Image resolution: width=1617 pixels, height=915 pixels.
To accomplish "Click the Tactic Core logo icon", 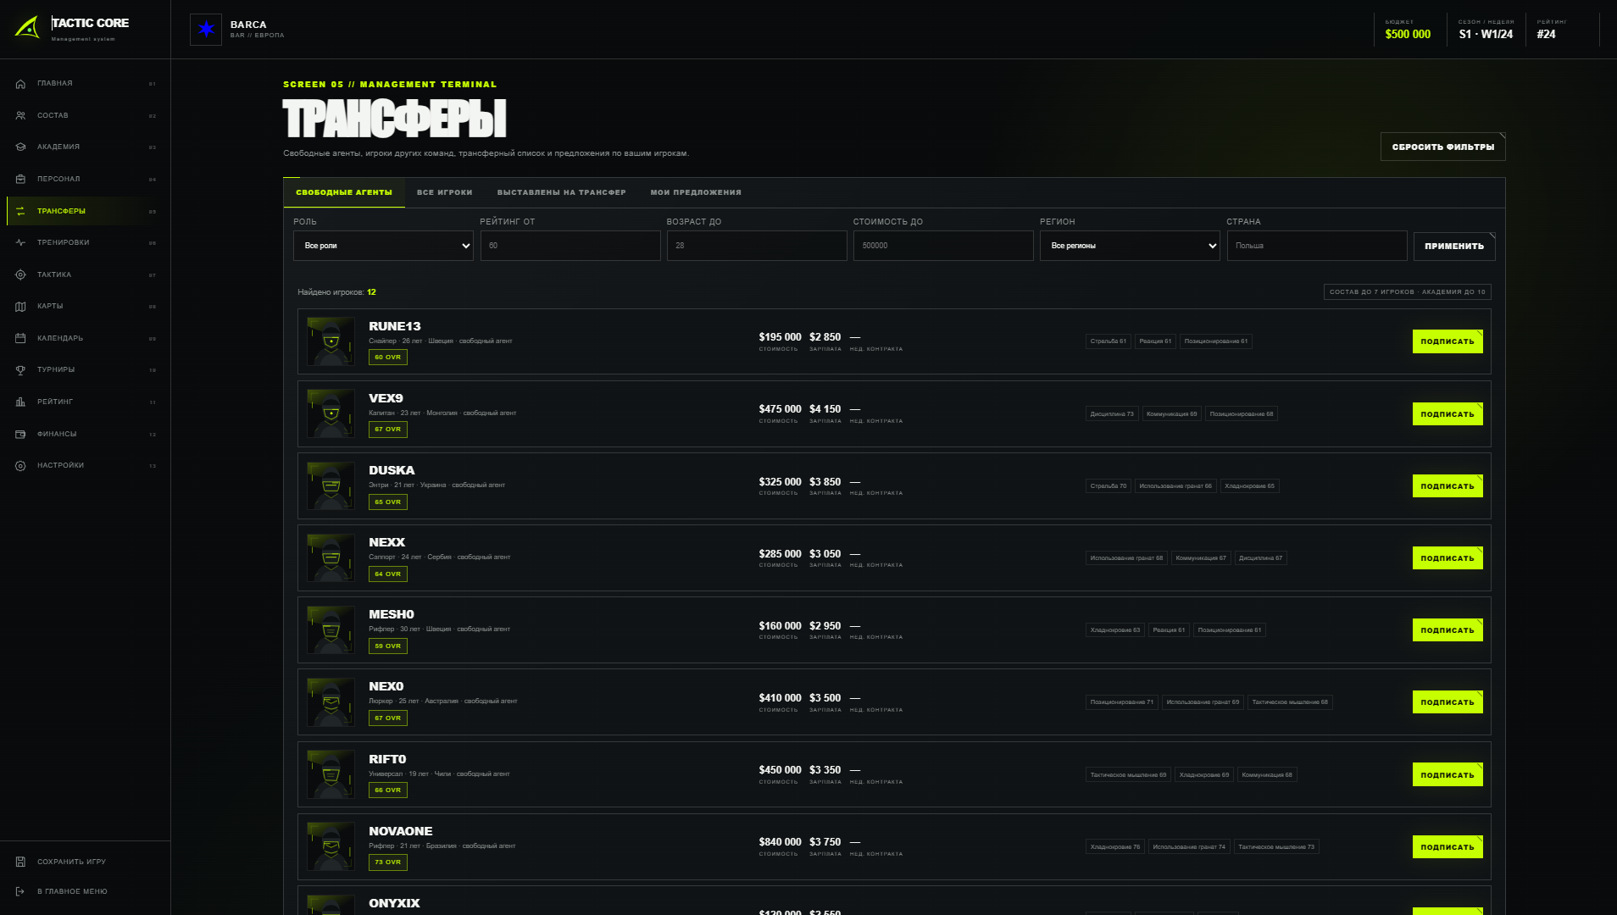I will coord(27,27).
